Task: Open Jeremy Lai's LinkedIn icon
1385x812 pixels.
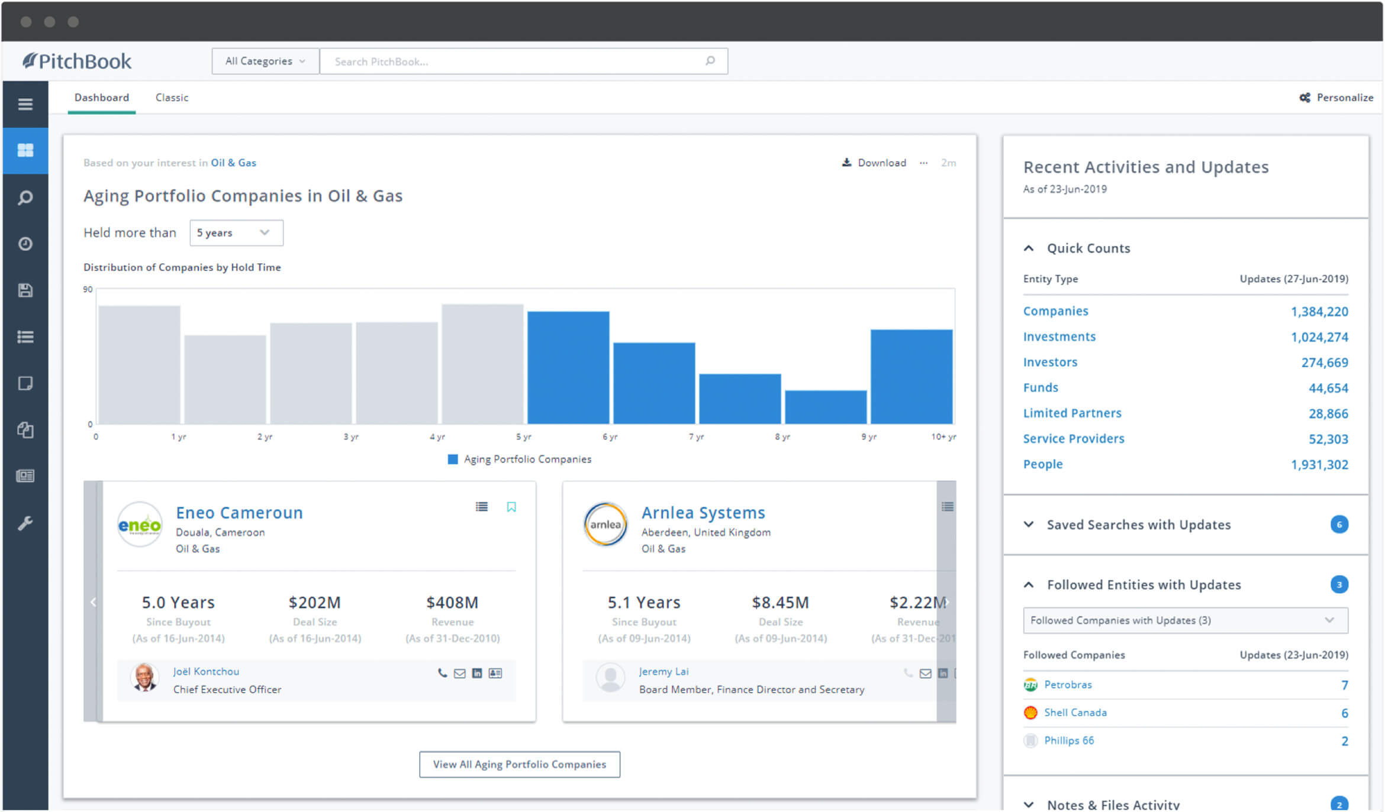Action: [943, 673]
